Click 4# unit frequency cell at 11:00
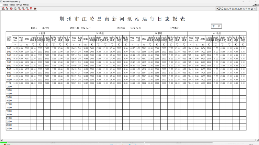 203,83
